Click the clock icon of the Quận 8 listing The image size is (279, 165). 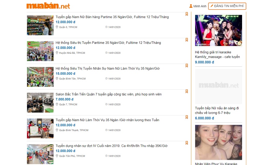click(106, 27)
